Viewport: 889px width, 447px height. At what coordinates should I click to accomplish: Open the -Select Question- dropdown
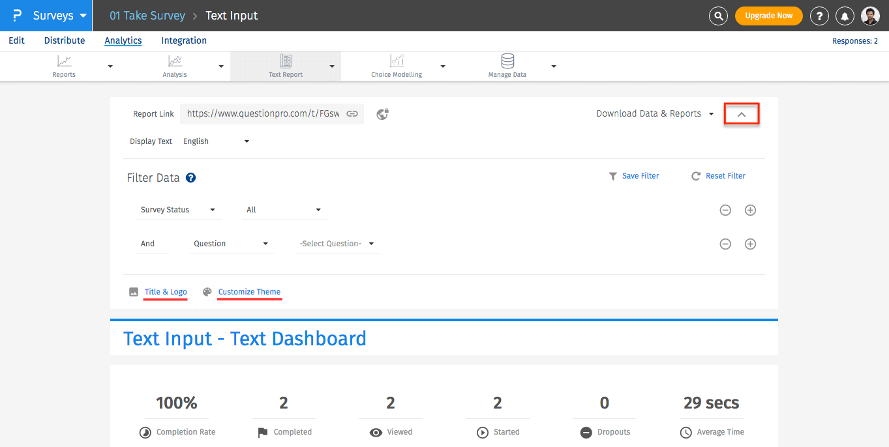pyautogui.click(x=337, y=244)
